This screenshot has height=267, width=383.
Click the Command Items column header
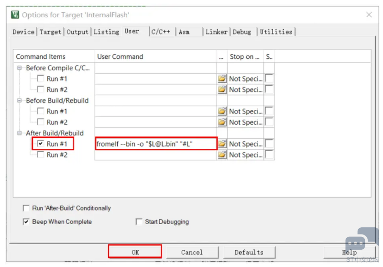click(54, 56)
